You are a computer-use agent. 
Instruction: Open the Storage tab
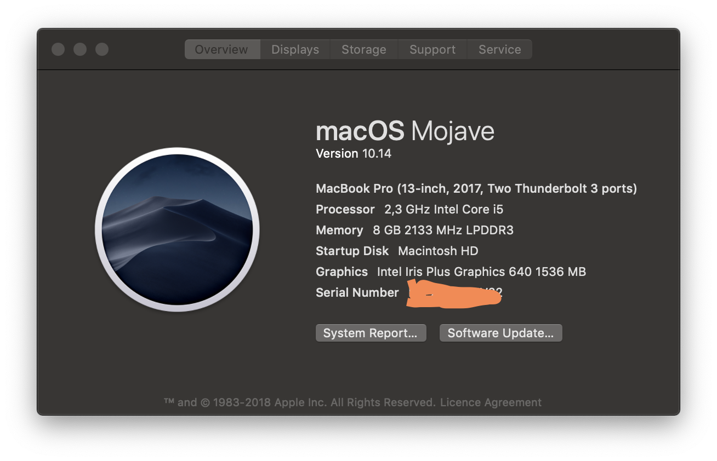[363, 49]
